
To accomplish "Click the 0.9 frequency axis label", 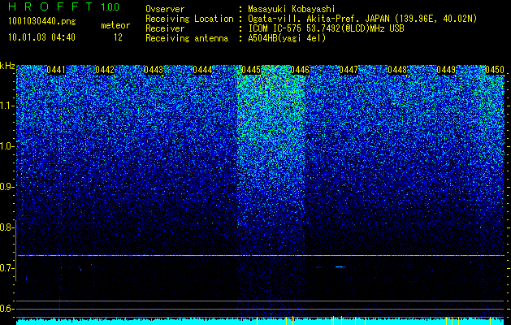I will pos(6,187).
